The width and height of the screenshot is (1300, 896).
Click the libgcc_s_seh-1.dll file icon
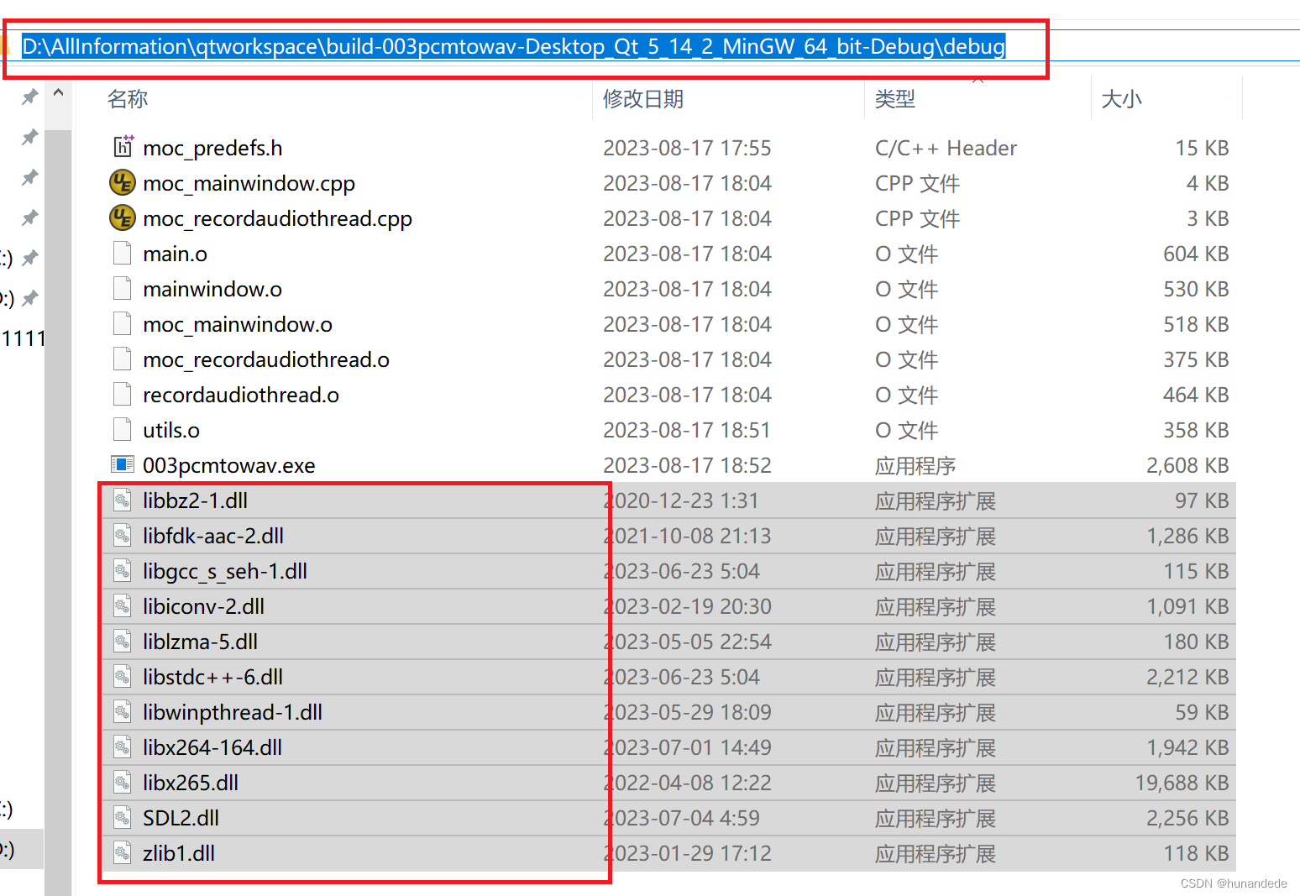pyautogui.click(x=123, y=570)
